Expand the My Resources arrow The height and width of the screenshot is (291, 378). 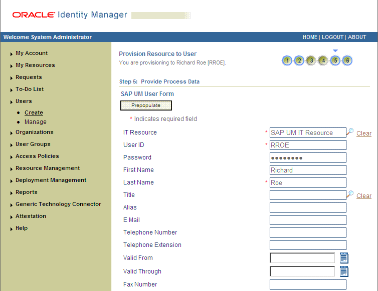(12, 66)
